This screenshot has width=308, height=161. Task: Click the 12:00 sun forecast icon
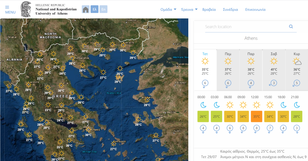pyautogui.click(x=257, y=105)
